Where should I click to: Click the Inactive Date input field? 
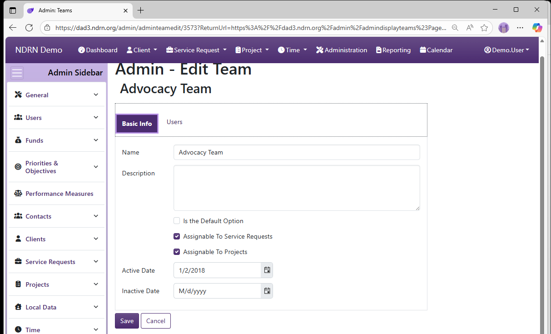[217, 291]
